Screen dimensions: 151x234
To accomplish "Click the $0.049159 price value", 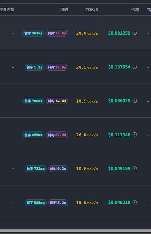I will pyautogui.click(x=119, y=169).
